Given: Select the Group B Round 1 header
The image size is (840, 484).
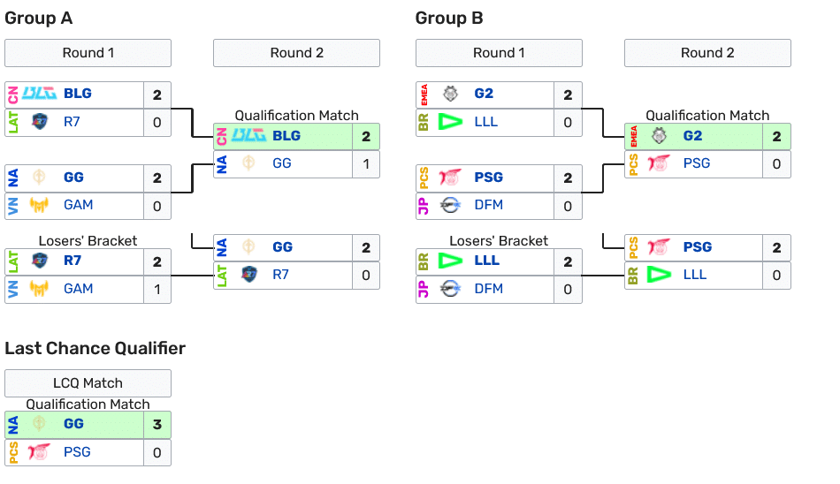Looking at the screenshot, I should 499,53.
